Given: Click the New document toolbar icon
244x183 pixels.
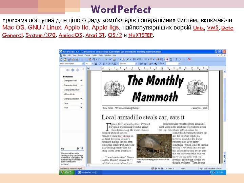Looking at the screenshot, I should click(61, 59).
